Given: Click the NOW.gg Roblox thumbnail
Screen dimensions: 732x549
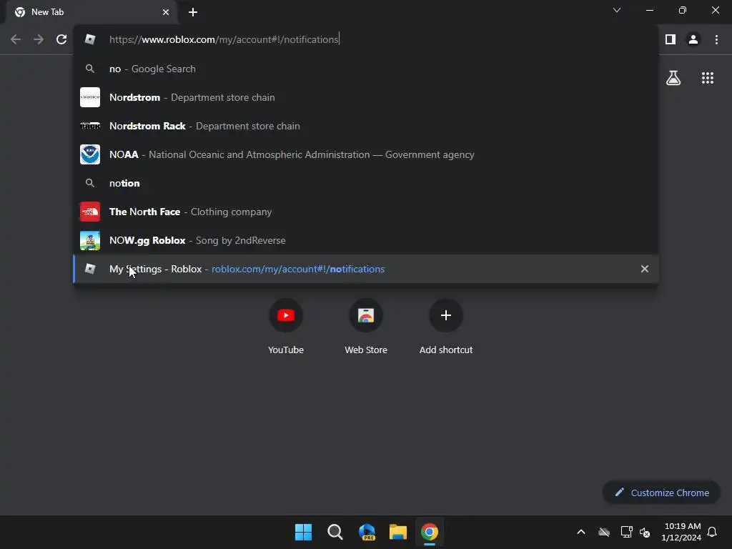Looking at the screenshot, I should pyautogui.click(x=90, y=240).
